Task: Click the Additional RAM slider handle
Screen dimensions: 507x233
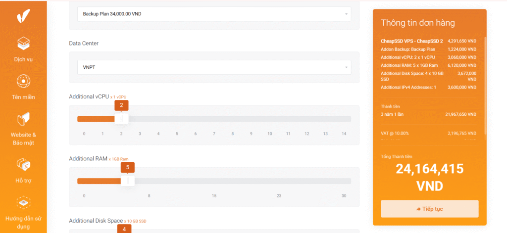Action: click(128, 181)
